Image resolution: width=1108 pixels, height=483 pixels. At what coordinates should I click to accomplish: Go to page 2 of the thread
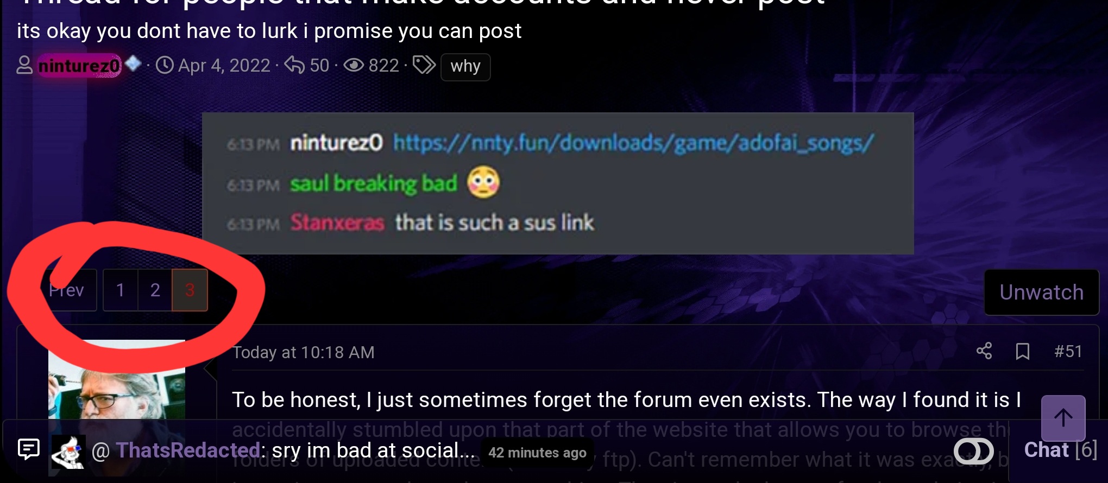pos(155,290)
